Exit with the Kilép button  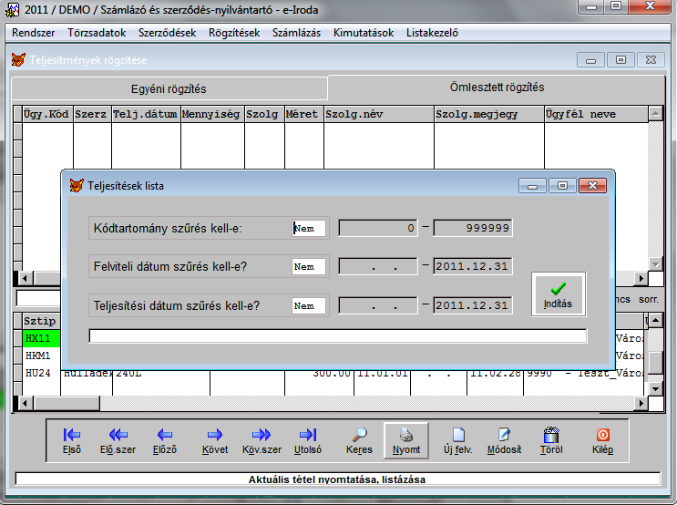pos(602,441)
